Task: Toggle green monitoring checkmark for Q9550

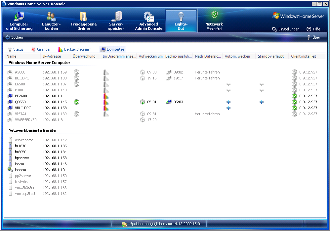Action: [76, 102]
